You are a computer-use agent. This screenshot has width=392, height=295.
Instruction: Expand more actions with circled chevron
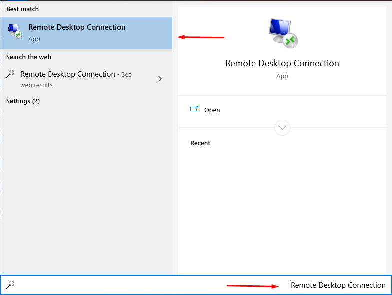click(x=282, y=128)
